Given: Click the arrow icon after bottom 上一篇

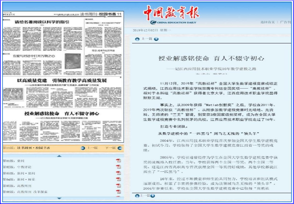Looking at the screenshot, I should pos(153,196).
